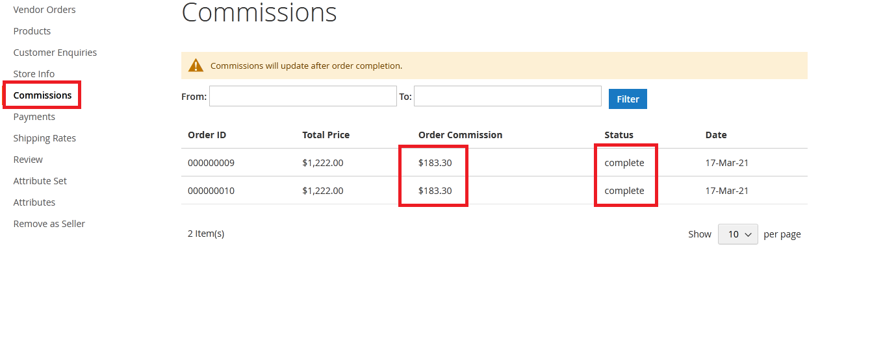Open Payments section
The width and height of the screenshot is (883, 362).
(34, 117)
